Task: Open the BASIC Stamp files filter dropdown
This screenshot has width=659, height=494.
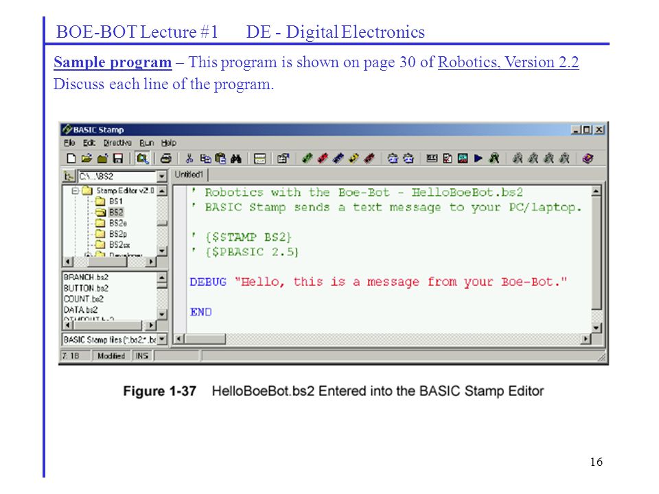Action: tap(162, 340)
